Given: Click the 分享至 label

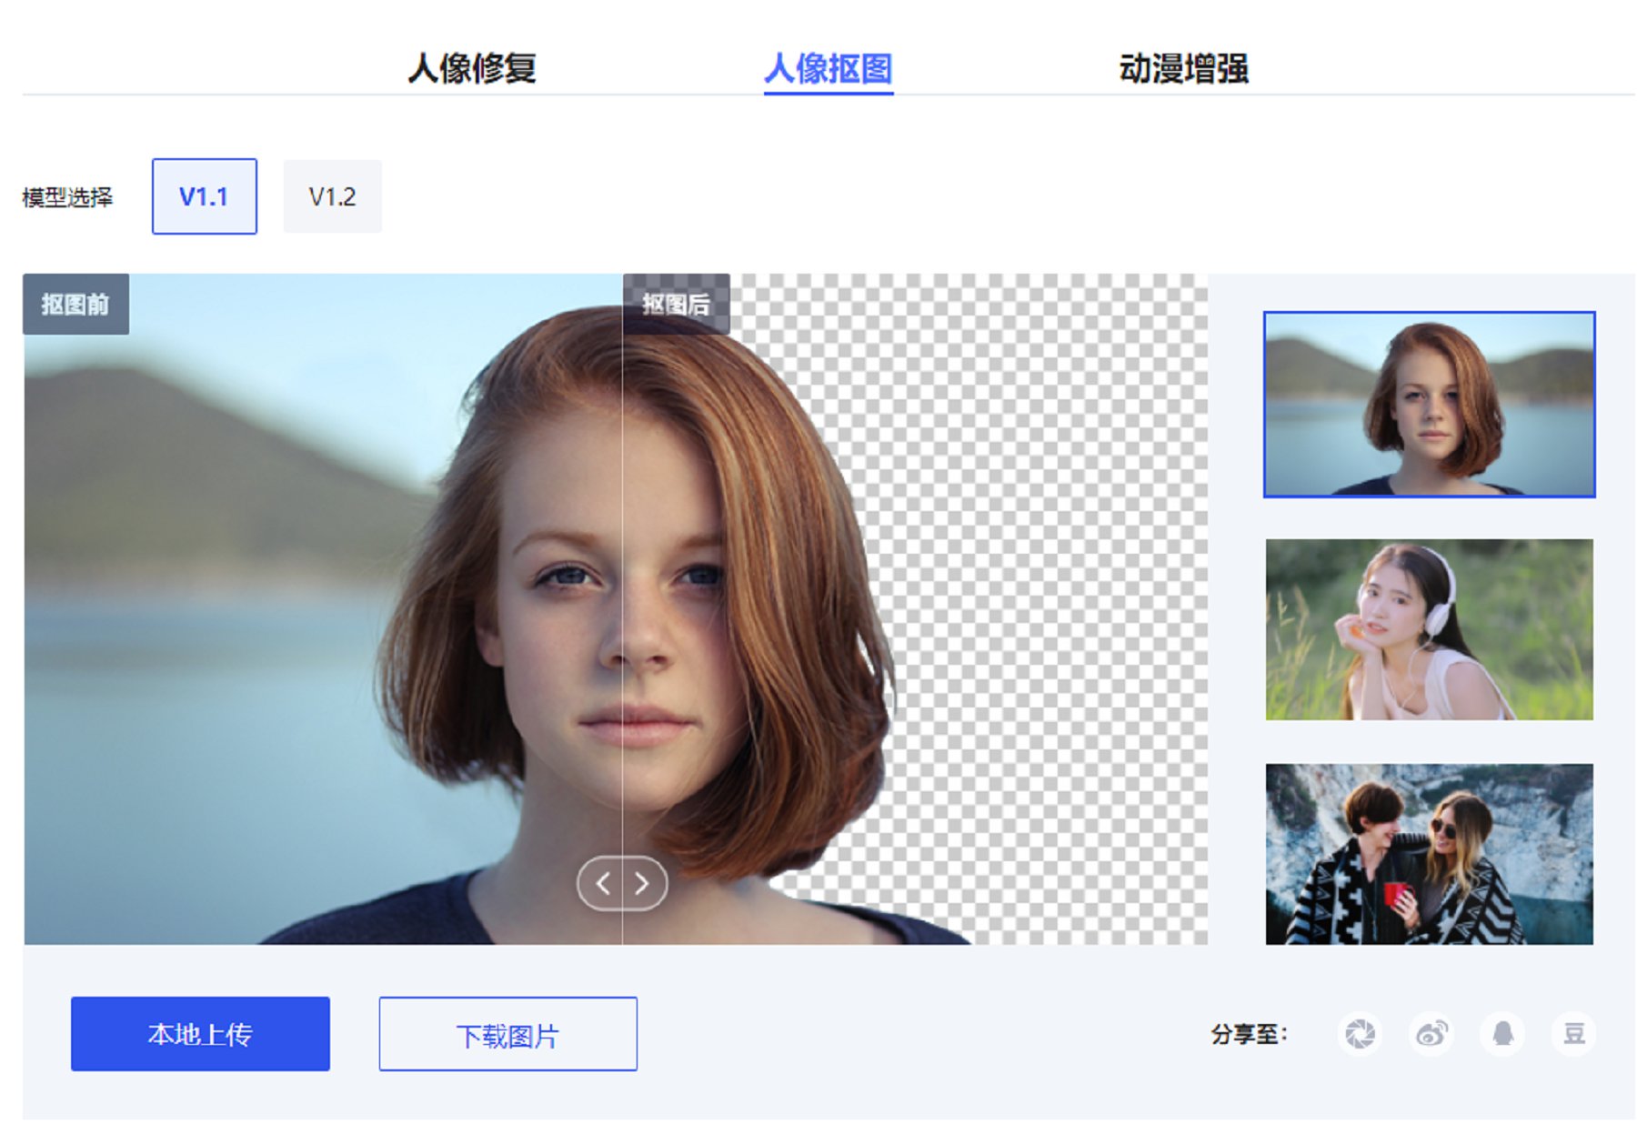Looking at the screenshot, I should coord(1249,1034).
